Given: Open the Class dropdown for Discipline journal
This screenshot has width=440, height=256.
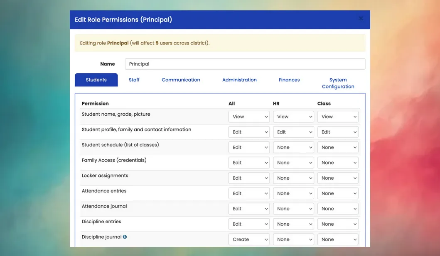Looking at the screenshot, I should point(337,239).
